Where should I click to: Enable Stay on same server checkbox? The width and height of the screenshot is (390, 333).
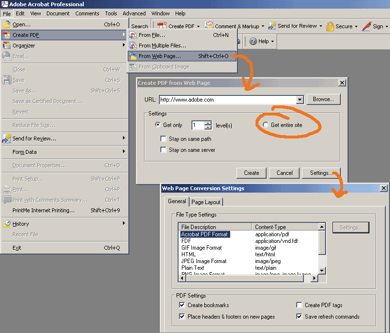point(163,149)
